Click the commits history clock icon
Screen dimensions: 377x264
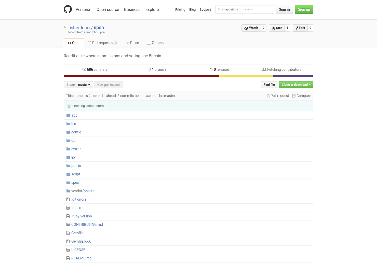84,70
